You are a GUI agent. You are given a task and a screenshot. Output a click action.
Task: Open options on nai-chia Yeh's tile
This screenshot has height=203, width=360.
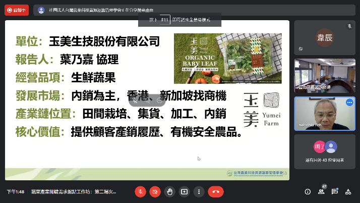349,103
